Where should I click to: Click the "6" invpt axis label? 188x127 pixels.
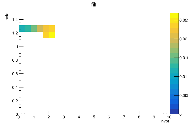(109, 117)
